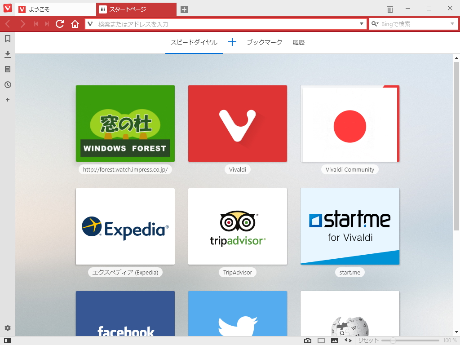
Task: Toggle the side panel visibility
Action: tap(8, 341)
